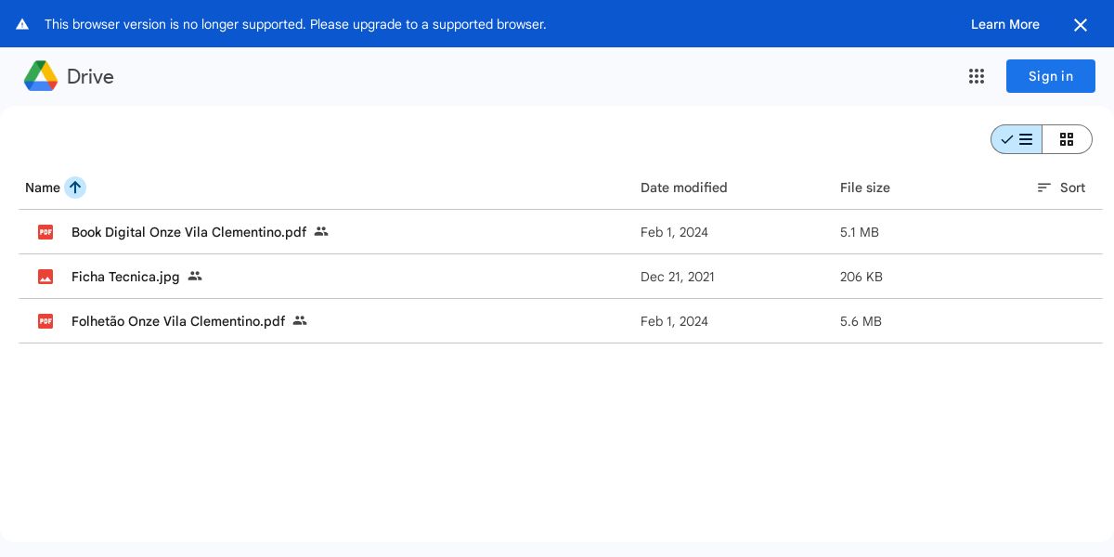The height and width of the screenshot is (557, 1114).
Task: Click the shared icon beside Ficha Tecnica.jpg
Action: click(x=195, y=276)
